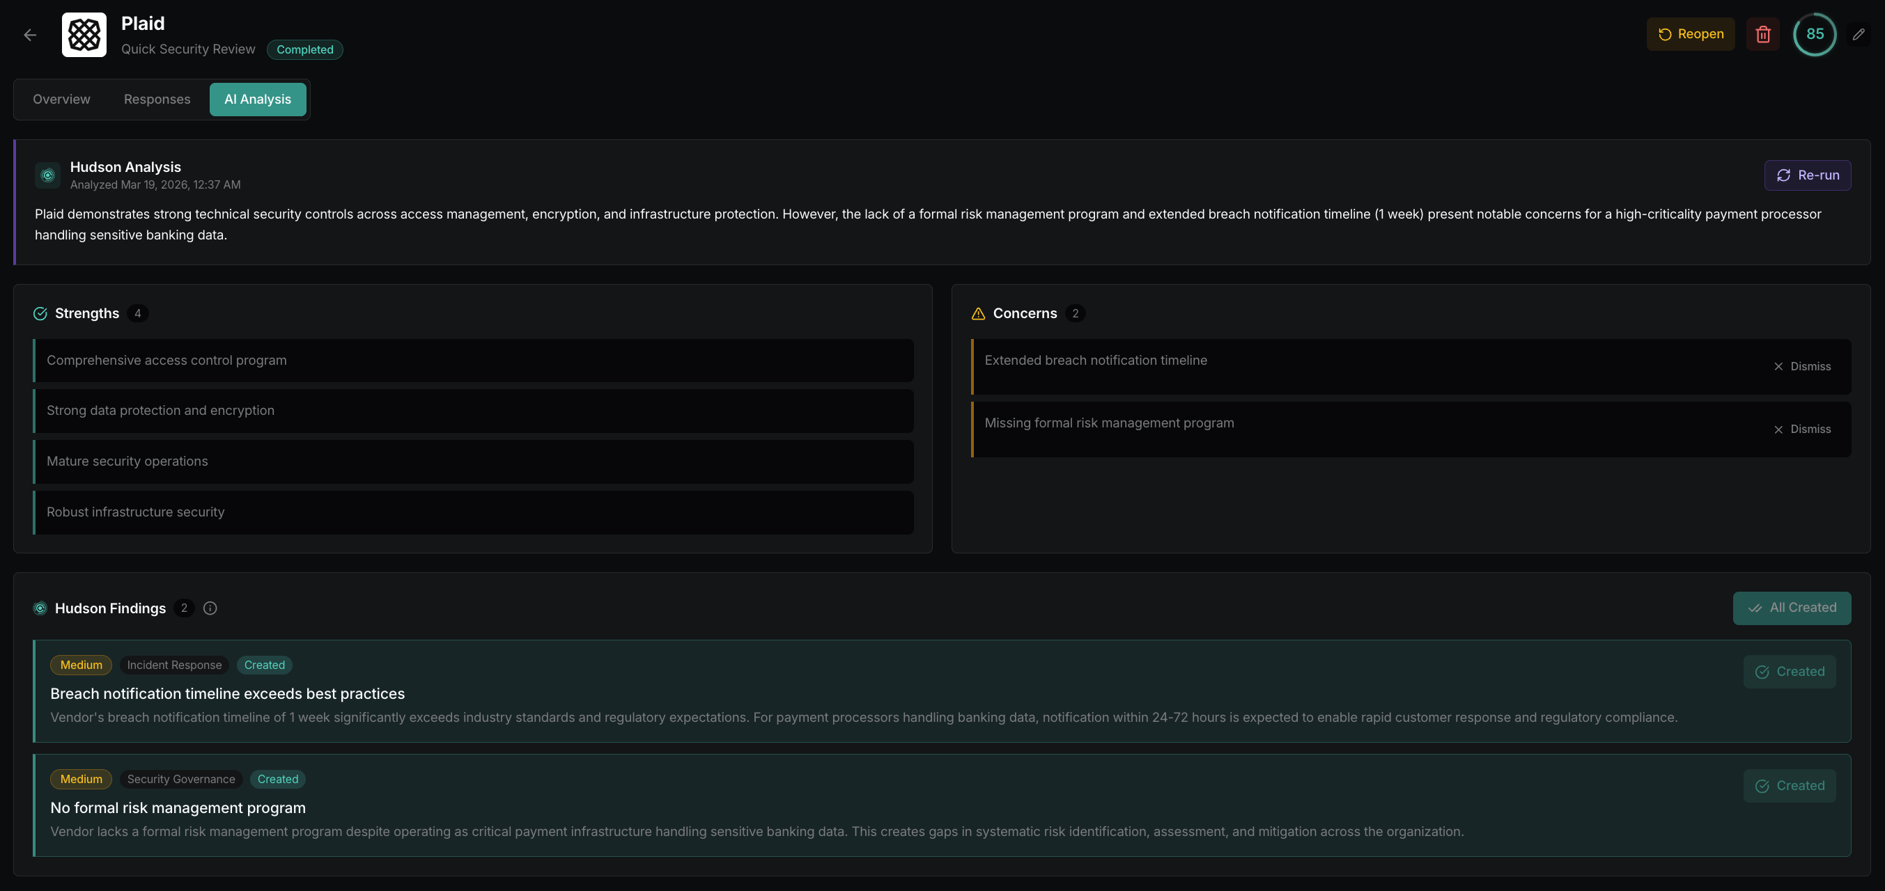The image size is (1885, 891).
Task: Click the 85 score ring
Action: click(x=1815, y=34)
